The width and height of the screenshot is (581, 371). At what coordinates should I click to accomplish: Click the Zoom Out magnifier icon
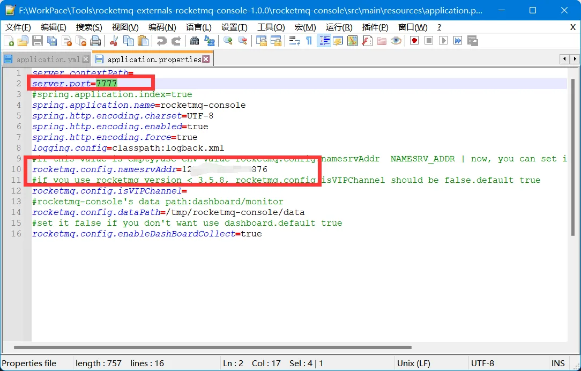242,41
